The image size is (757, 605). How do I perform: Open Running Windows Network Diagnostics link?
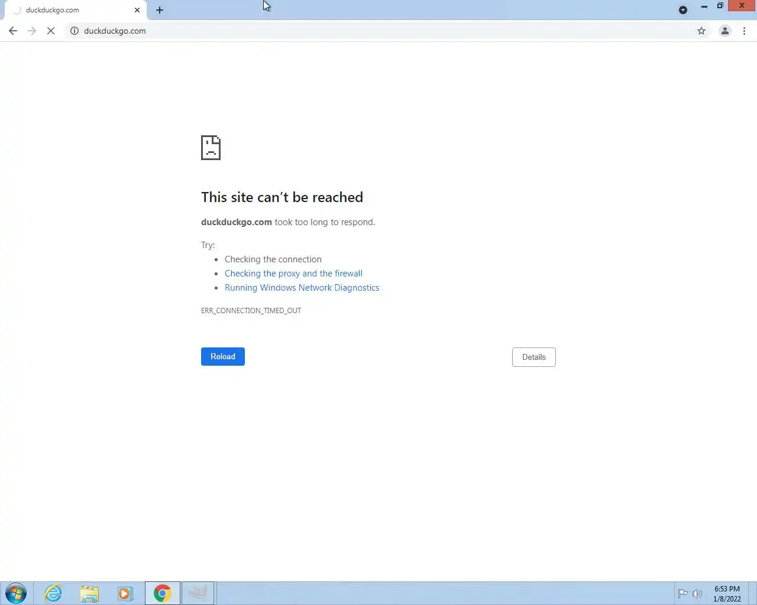(x=302, y=288)
